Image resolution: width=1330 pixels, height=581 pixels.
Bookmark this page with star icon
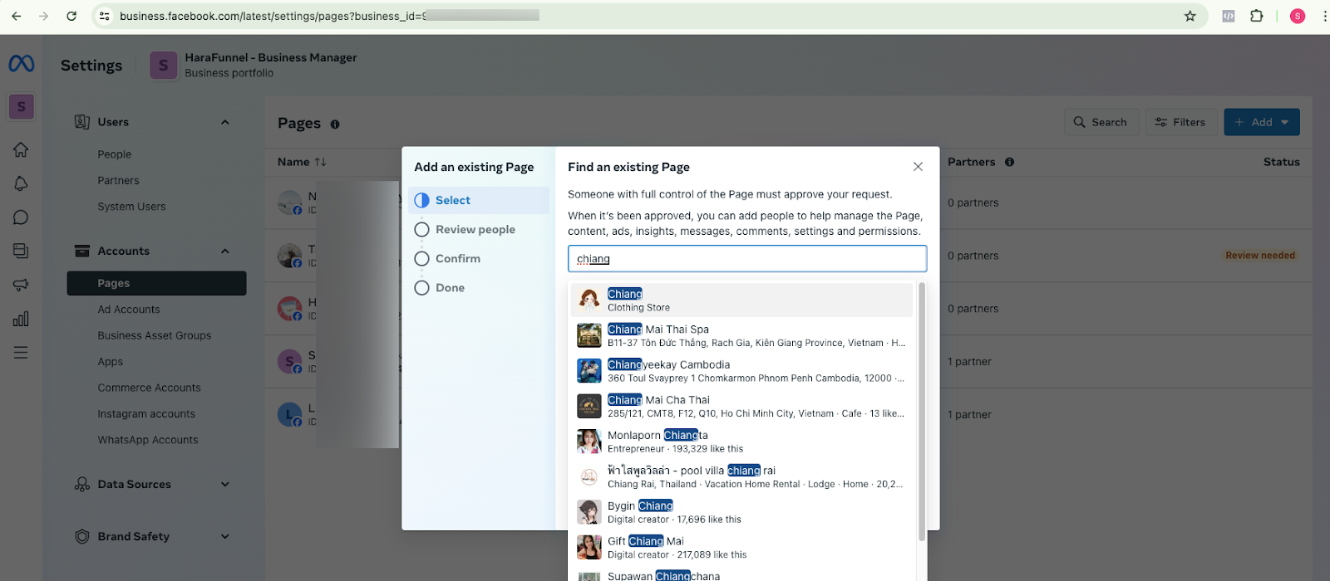coord(1190,16)
